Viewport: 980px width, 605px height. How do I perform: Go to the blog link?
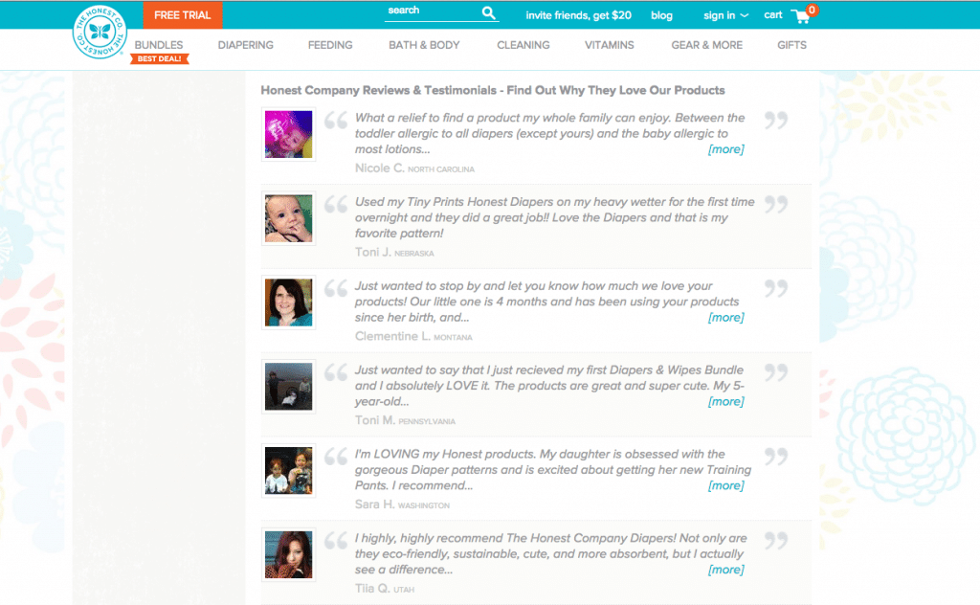point(661,15)
